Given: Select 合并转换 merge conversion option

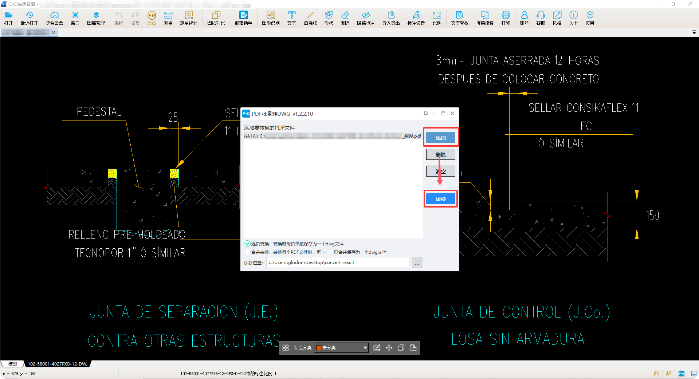Looking at the screenshot, I should point(247,252).
